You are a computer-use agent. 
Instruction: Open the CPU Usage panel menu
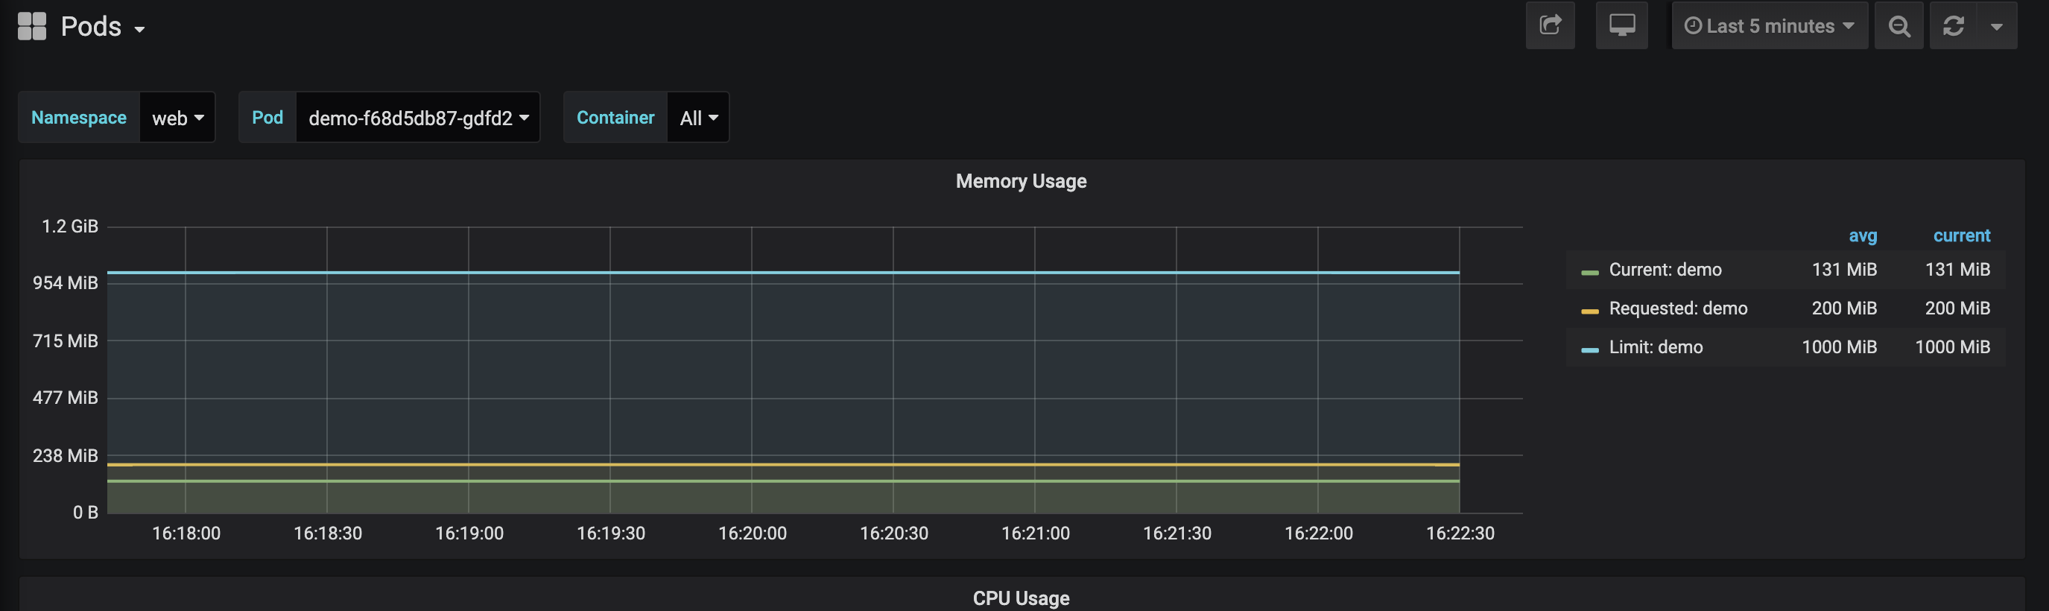tap(1021, 598)
